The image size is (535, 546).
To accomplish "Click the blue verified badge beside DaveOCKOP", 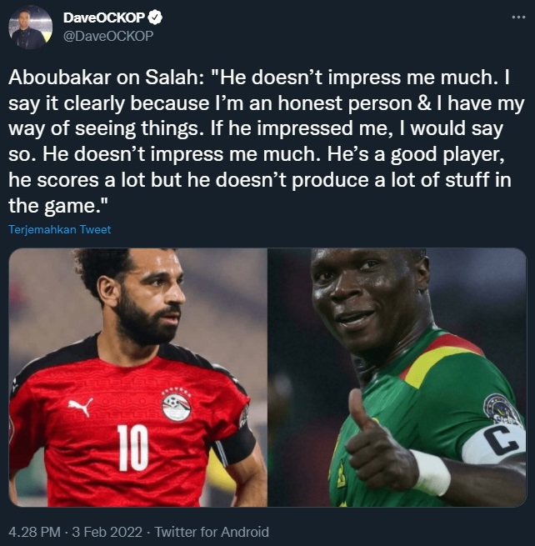I will [155, 18].
